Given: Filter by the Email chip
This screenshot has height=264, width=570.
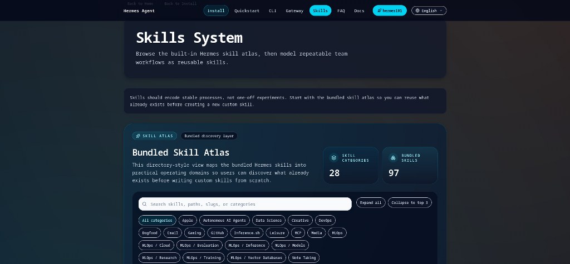Looking at the screenshot, I should (x=173, y=233).
